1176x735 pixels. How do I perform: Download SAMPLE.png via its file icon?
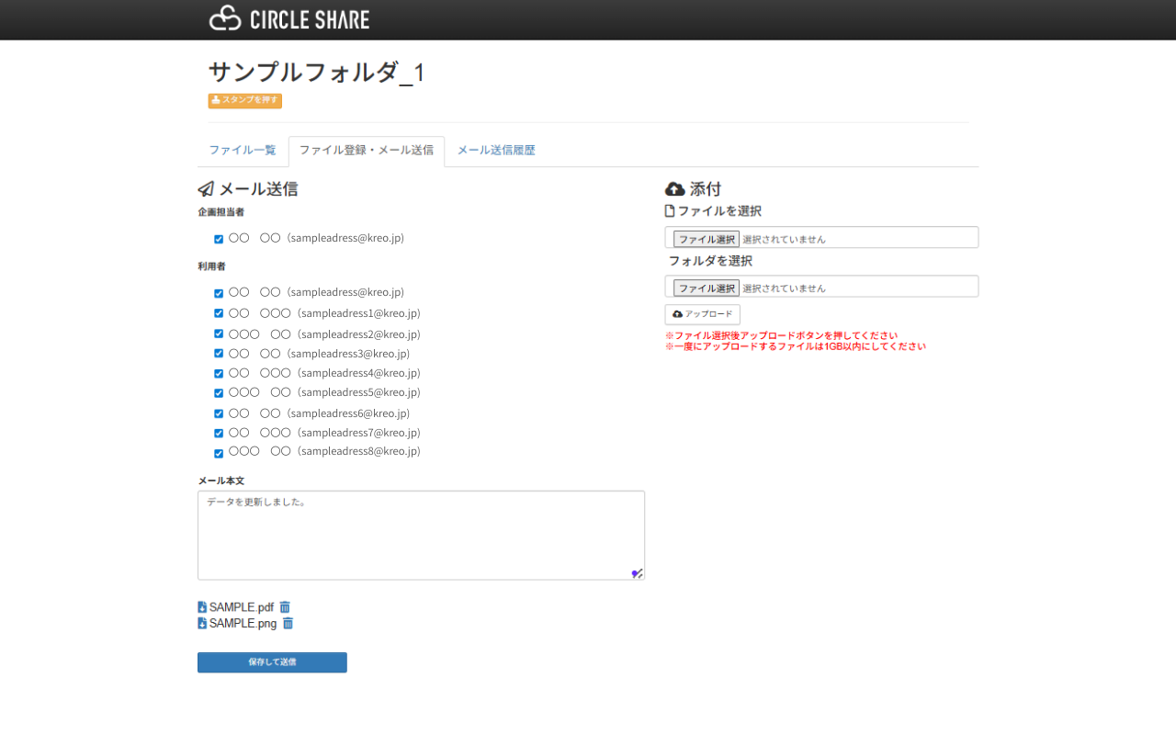(202, 624)
